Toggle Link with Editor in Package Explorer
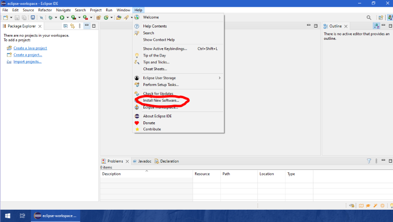This screenshot has height=222, width=393. (72, 26)
